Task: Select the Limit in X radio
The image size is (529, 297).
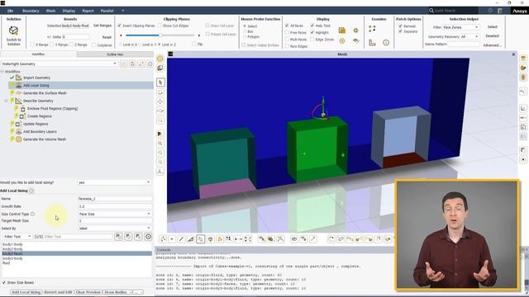Action: point(121,45)
